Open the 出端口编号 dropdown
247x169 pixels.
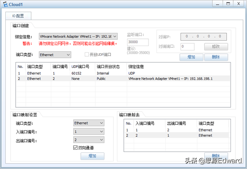[89, 140]
